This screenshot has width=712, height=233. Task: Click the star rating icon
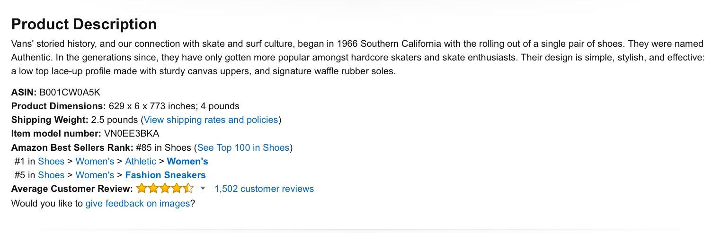[x=165, y=189]
